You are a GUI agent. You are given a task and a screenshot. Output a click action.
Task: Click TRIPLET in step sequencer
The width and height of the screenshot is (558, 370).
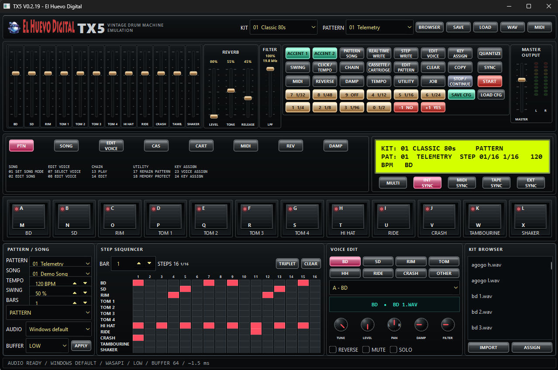(x=287, y=264)
